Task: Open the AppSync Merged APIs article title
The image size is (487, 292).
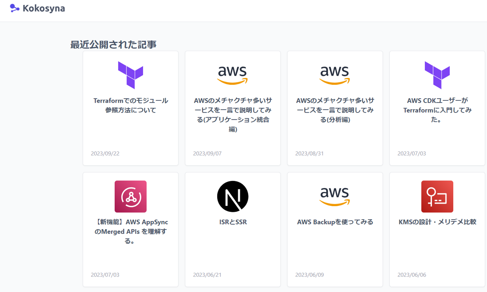Action: tap(131, 232)
